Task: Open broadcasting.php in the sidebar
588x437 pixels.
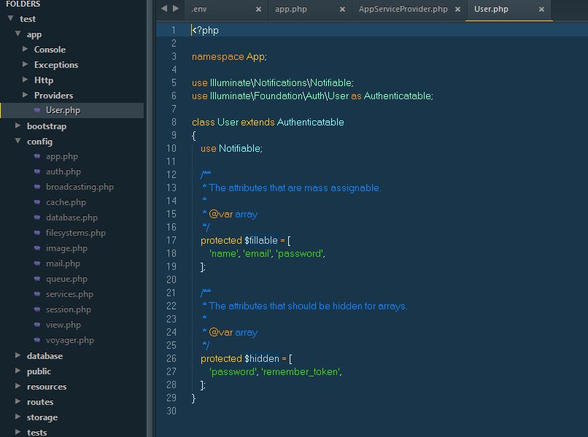Action: click(80, 187)
